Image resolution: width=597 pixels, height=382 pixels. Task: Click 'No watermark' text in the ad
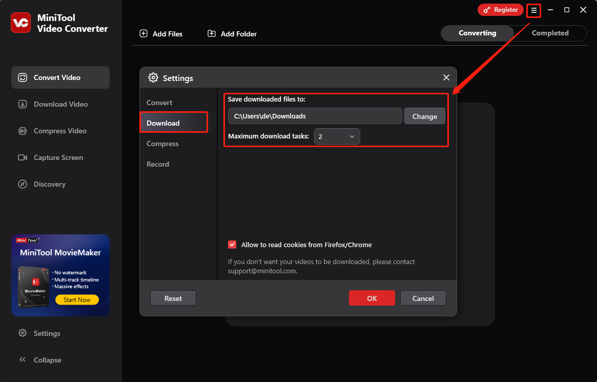point(70,273)
